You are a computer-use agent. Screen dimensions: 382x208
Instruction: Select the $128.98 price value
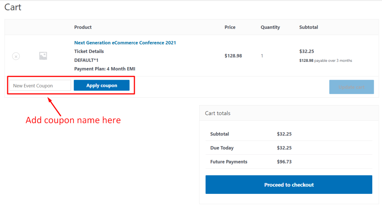(233, 56)
